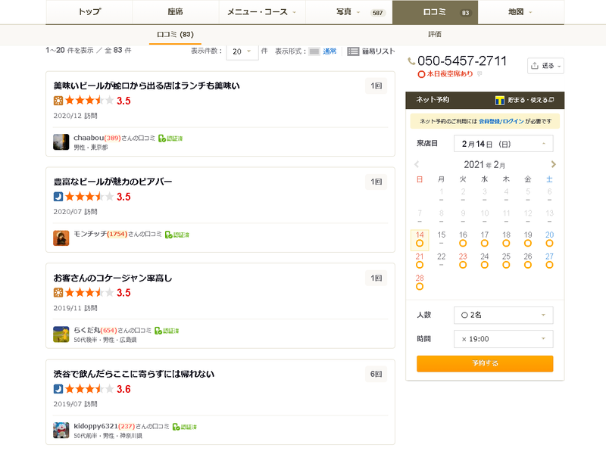Expand the 表示件数 20 dropdown
This screenshot has height=451, width=606.
click(x=242, y=51)
